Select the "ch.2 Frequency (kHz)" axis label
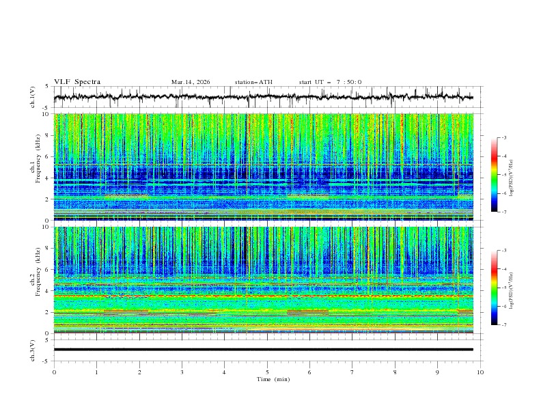 tap(36, 271)
